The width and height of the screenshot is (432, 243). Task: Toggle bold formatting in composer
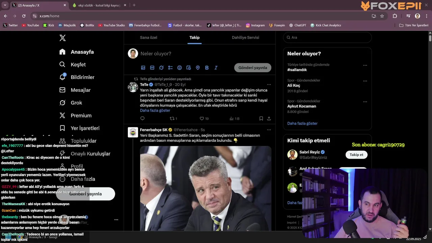click(207, 68)
